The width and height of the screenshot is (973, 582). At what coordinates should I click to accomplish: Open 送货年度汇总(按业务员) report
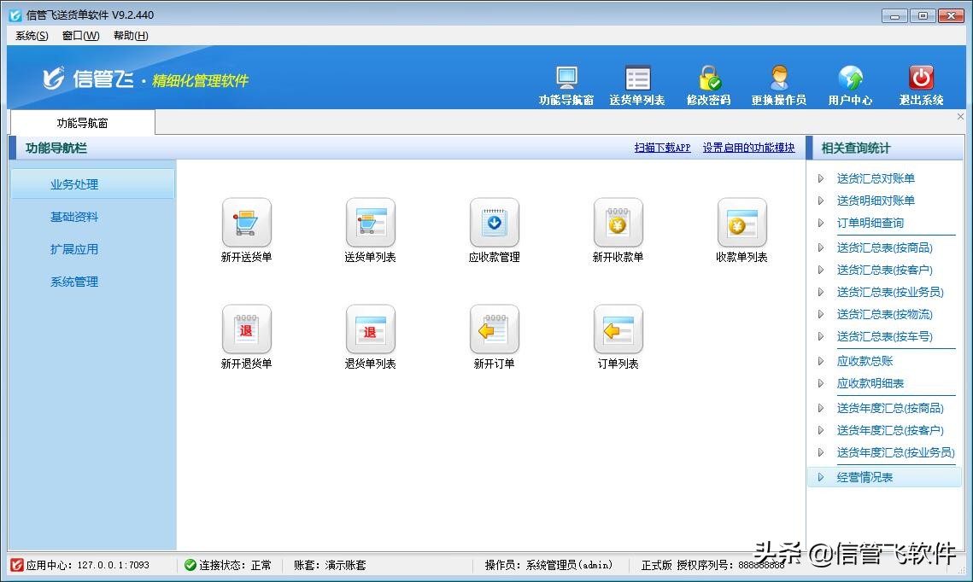[x=895, y=452]
